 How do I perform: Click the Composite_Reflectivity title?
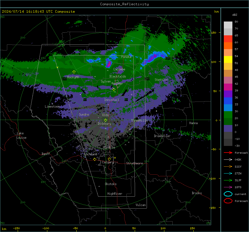tap(124, 4)
